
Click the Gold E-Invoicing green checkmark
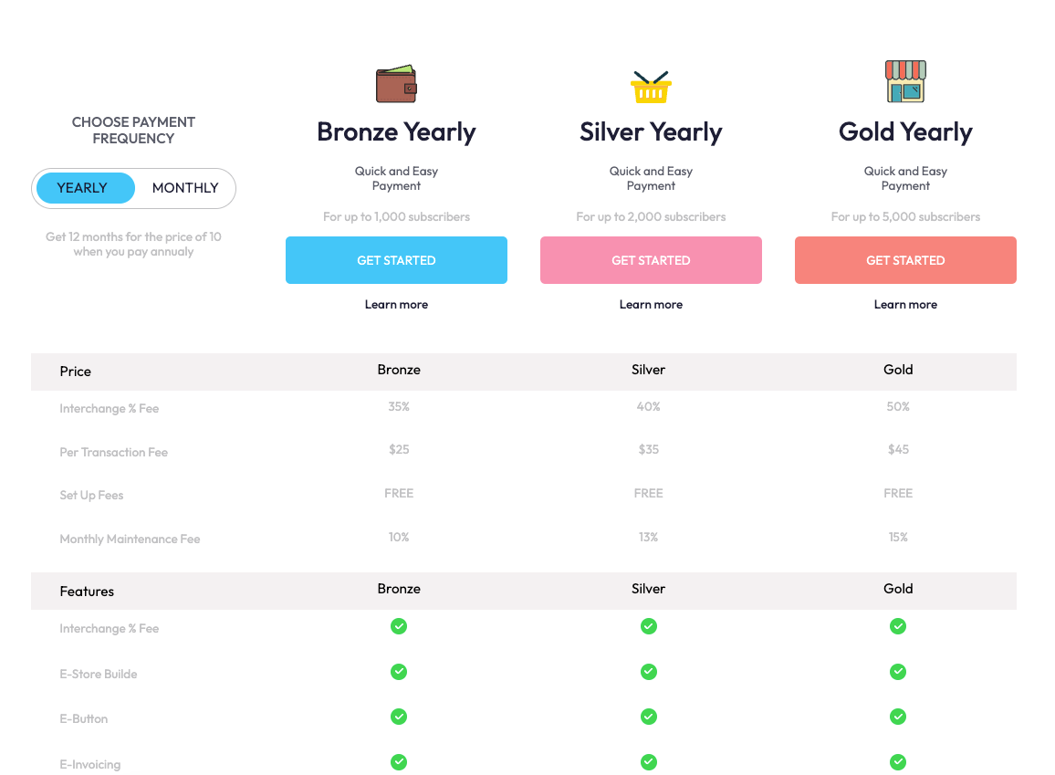pos(898,761)
